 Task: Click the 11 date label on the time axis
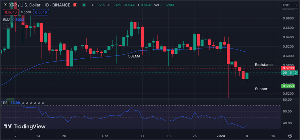[x=142, y=136]
